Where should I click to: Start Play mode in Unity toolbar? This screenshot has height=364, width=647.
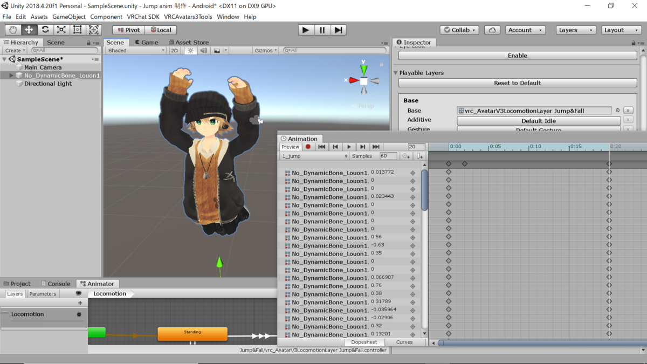[x=306, y=30]
